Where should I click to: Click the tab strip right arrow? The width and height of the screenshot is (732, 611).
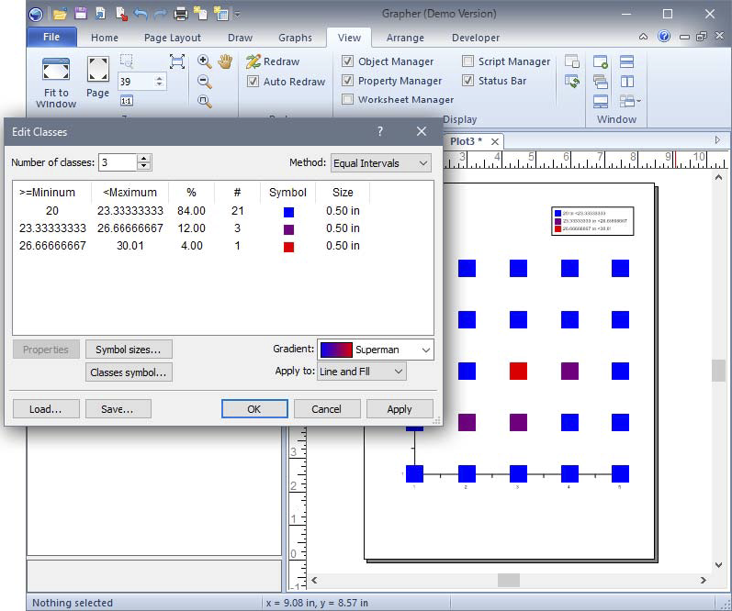click(x=718, y=140)
